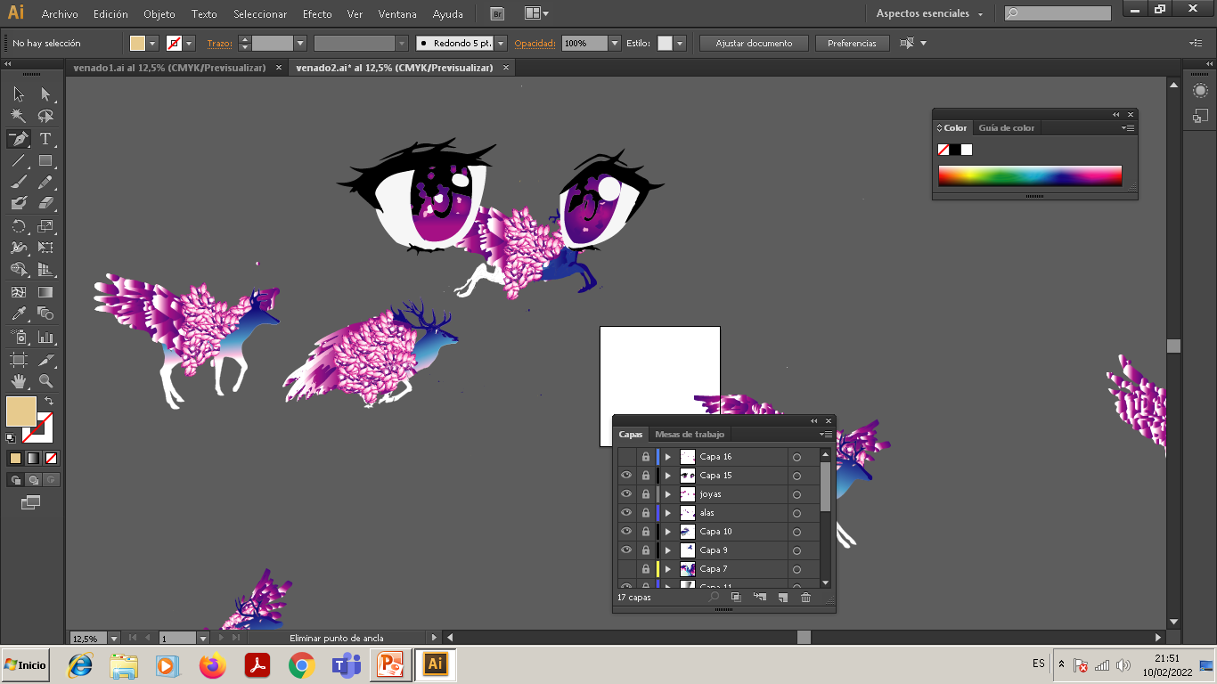The width and height of the screenshot is (1217, 684).
Task: Show hidden layer Capa 16
Action: [626, 457]
